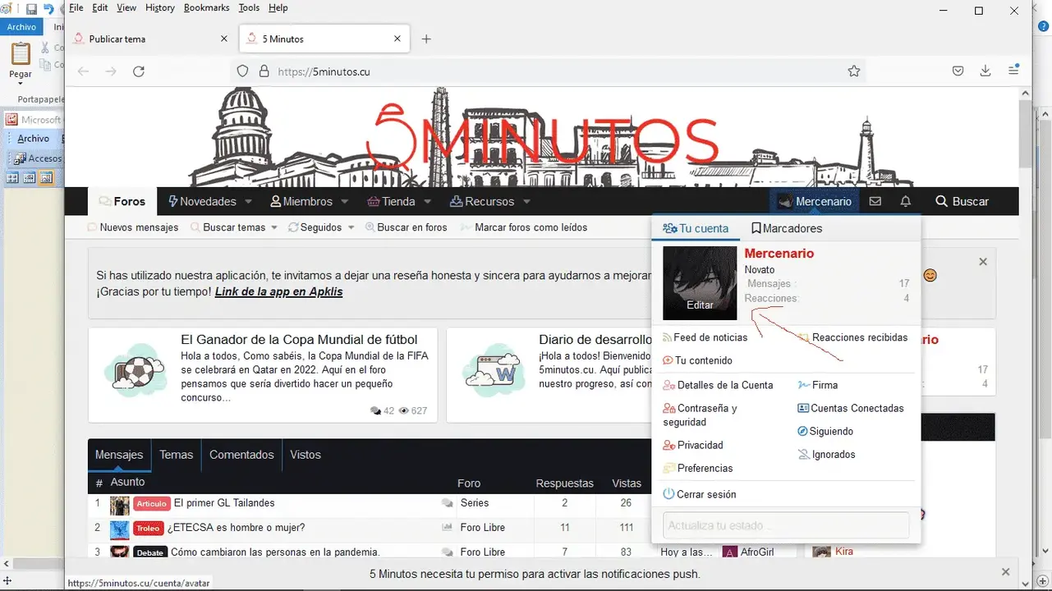Expand the Miembros dropdown arrow
This screenshot has height=591, width=1052.
click(x=345, y=202)
